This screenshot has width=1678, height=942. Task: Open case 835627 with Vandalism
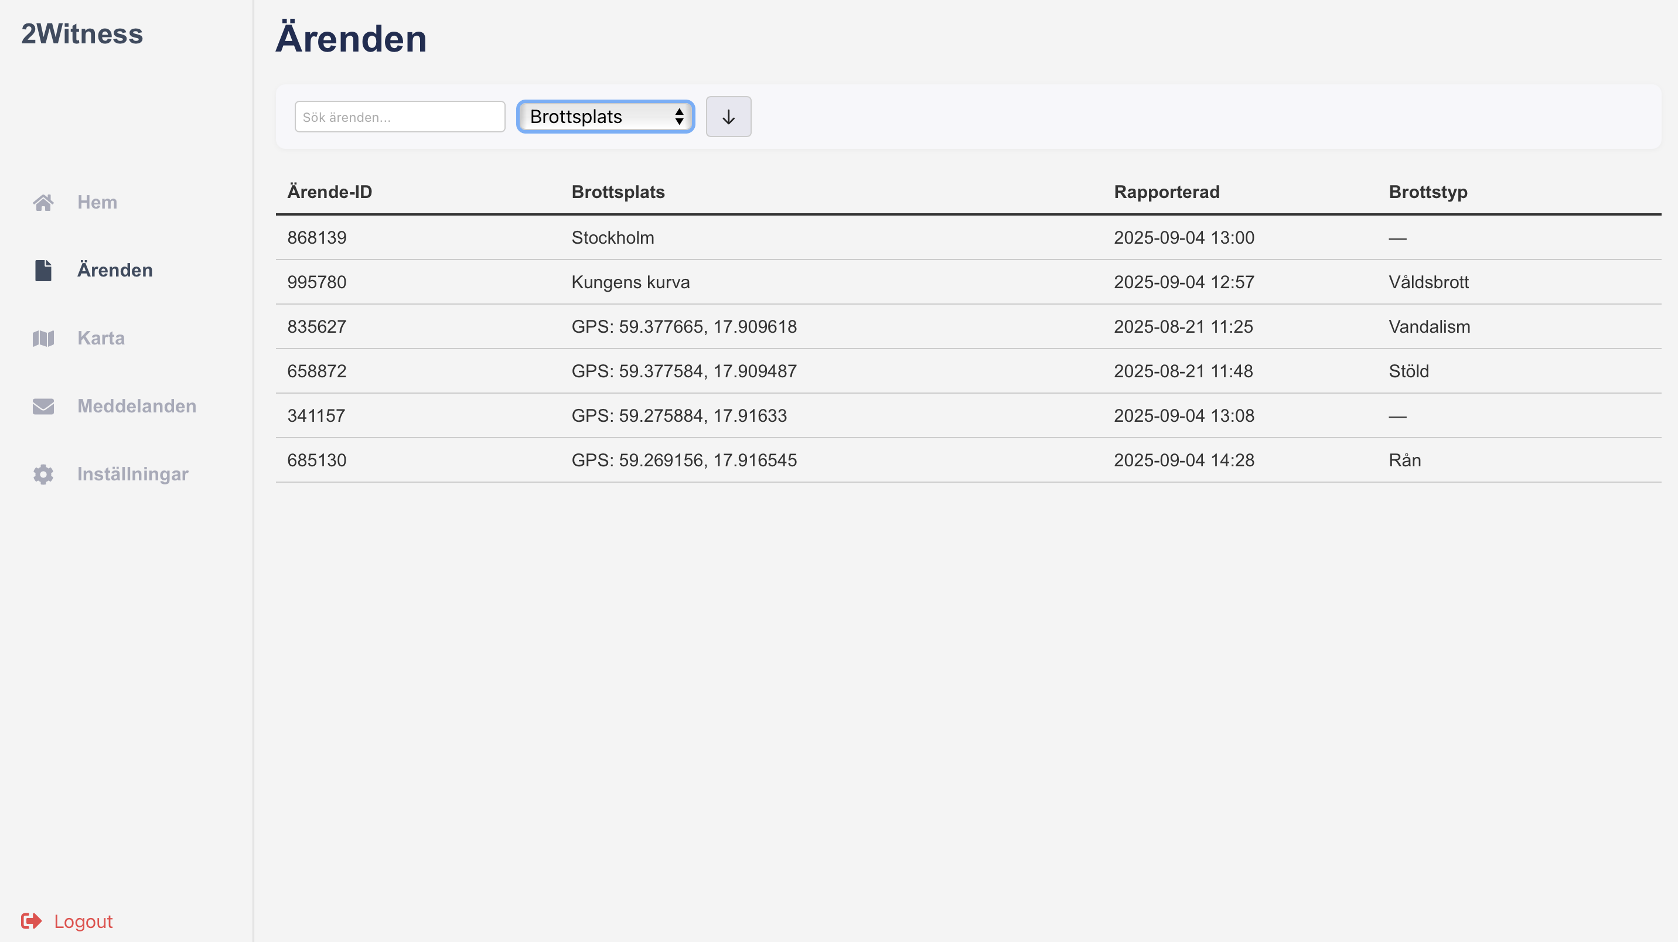(x=316, y=327)
